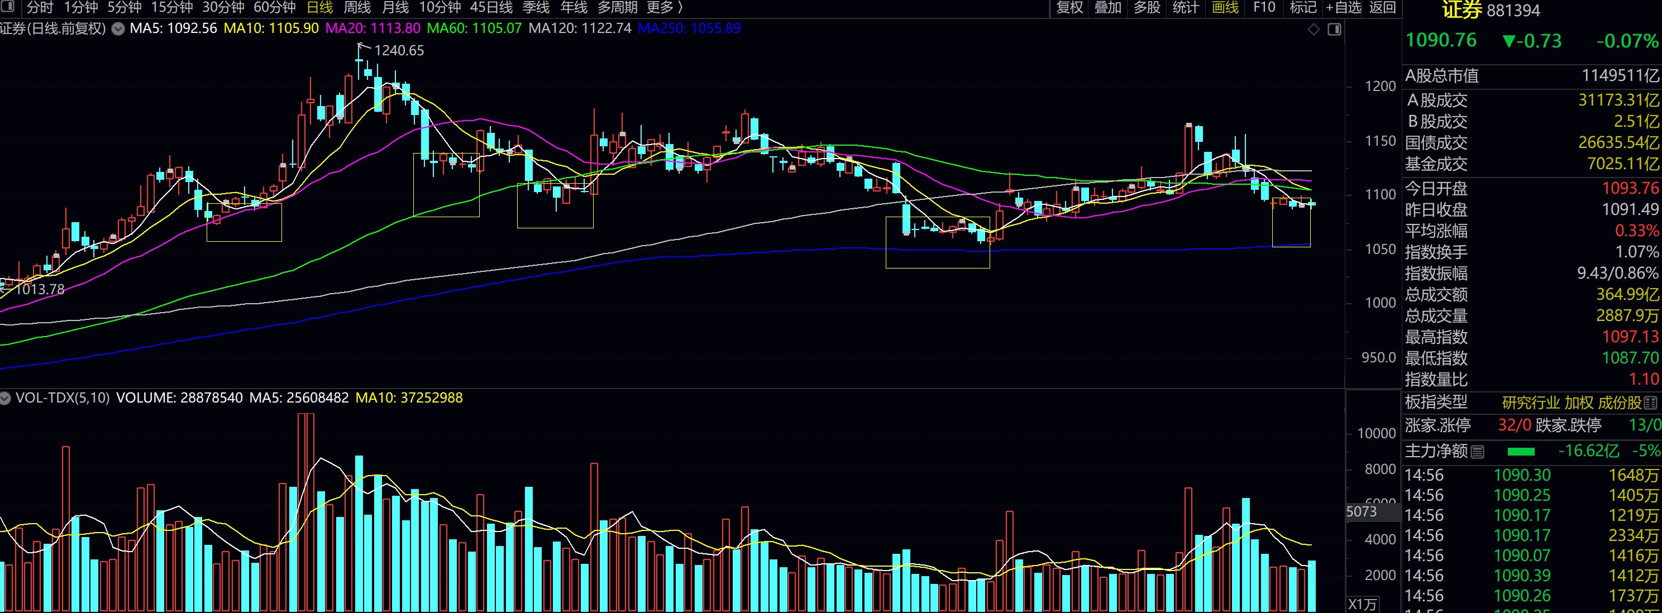1662x613 pixels.
Task: Click +自选 to add to watchlist
Action: tap(1343, 7)
